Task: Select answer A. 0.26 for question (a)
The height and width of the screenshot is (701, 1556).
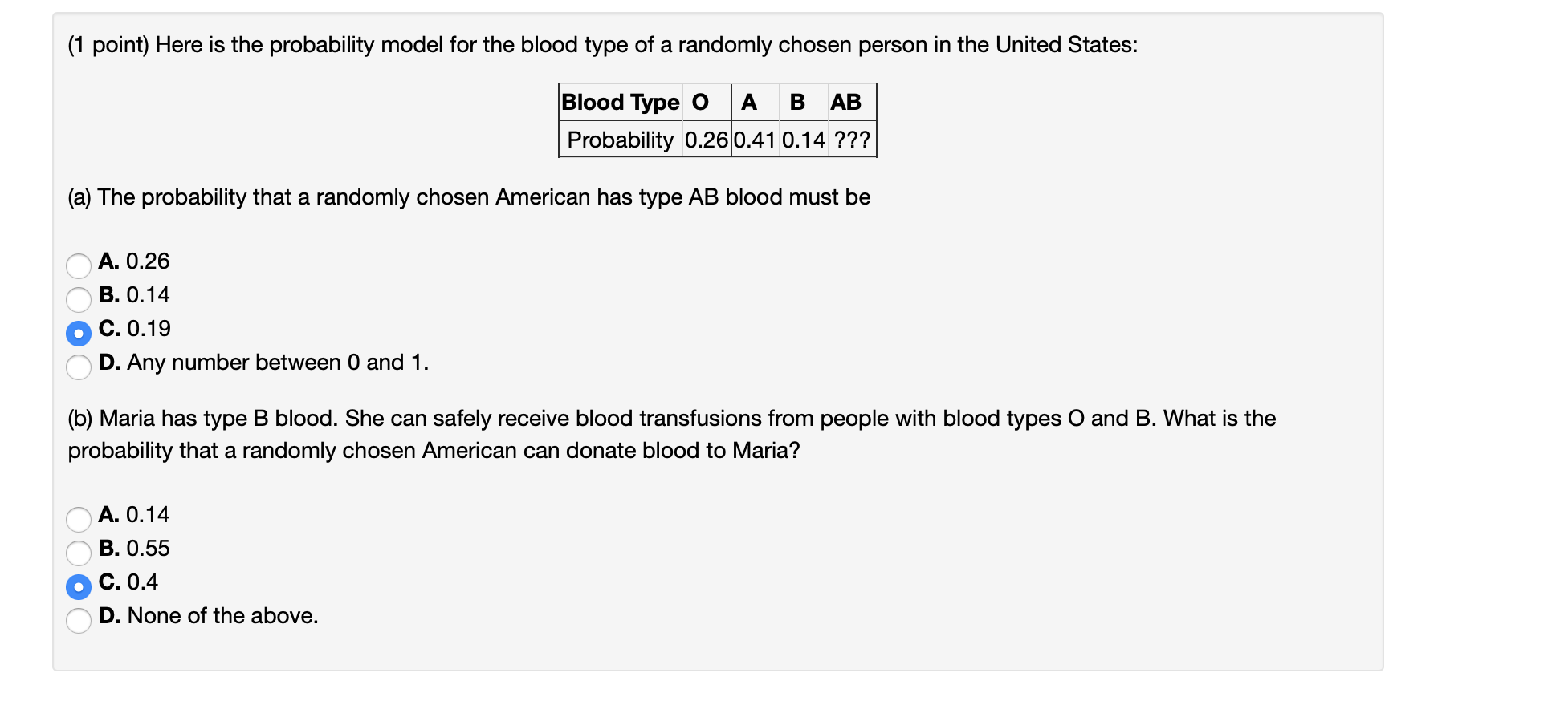Action: pos(78,265)
